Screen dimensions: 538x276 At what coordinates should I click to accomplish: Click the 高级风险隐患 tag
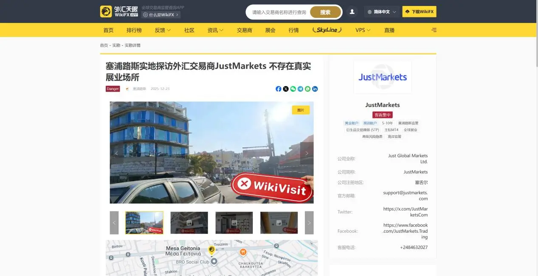372,137
